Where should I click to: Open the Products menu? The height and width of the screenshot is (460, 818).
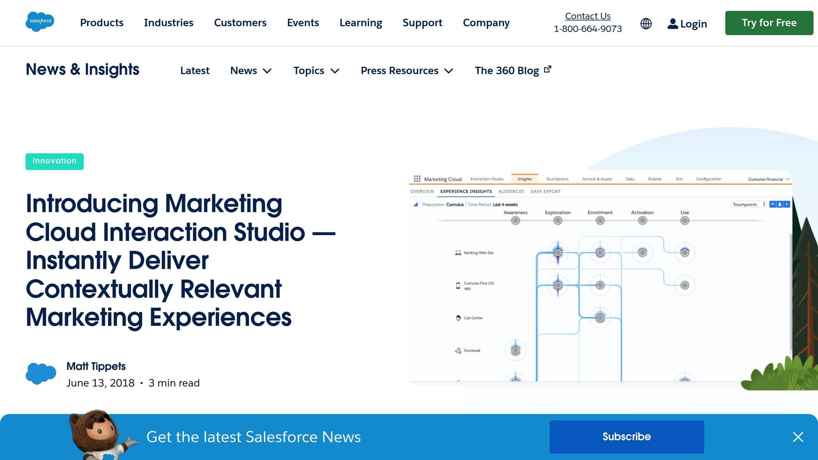click(101, 23)
